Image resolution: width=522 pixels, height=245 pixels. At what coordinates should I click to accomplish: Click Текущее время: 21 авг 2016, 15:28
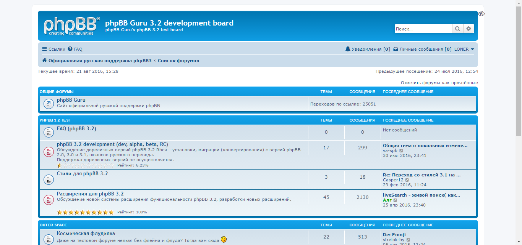[78, 71]
